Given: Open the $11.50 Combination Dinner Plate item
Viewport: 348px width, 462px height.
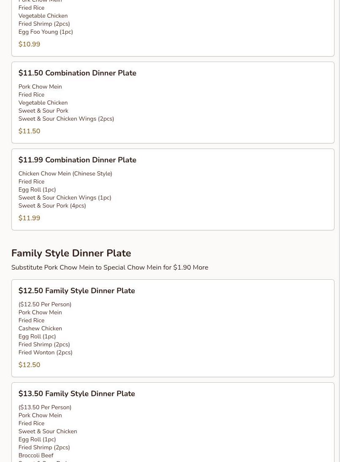Looking at the screenshot, I should pos(77,73).
